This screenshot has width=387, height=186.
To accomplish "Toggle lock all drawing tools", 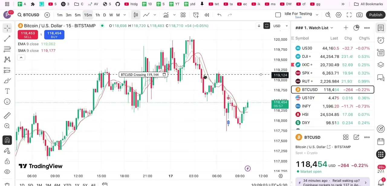I will click(7, 161).
